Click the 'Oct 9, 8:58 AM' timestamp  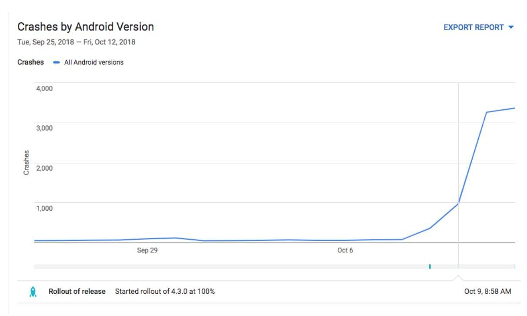pos(488,292)
